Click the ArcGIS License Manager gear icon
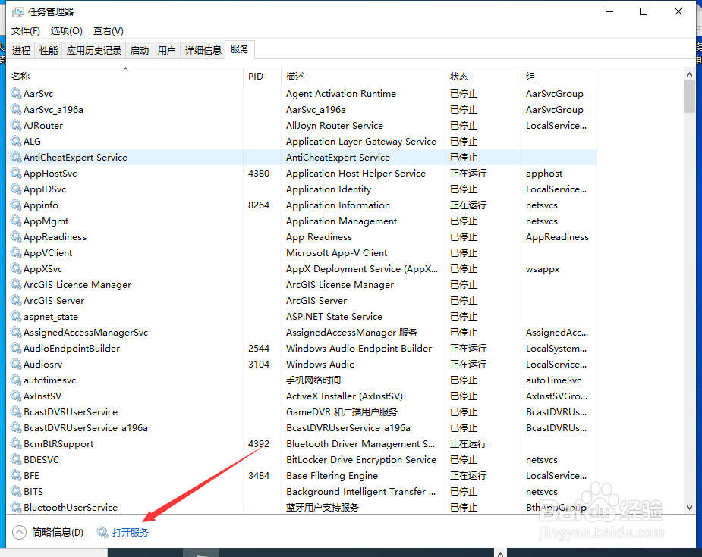 [x=16, y=284]
